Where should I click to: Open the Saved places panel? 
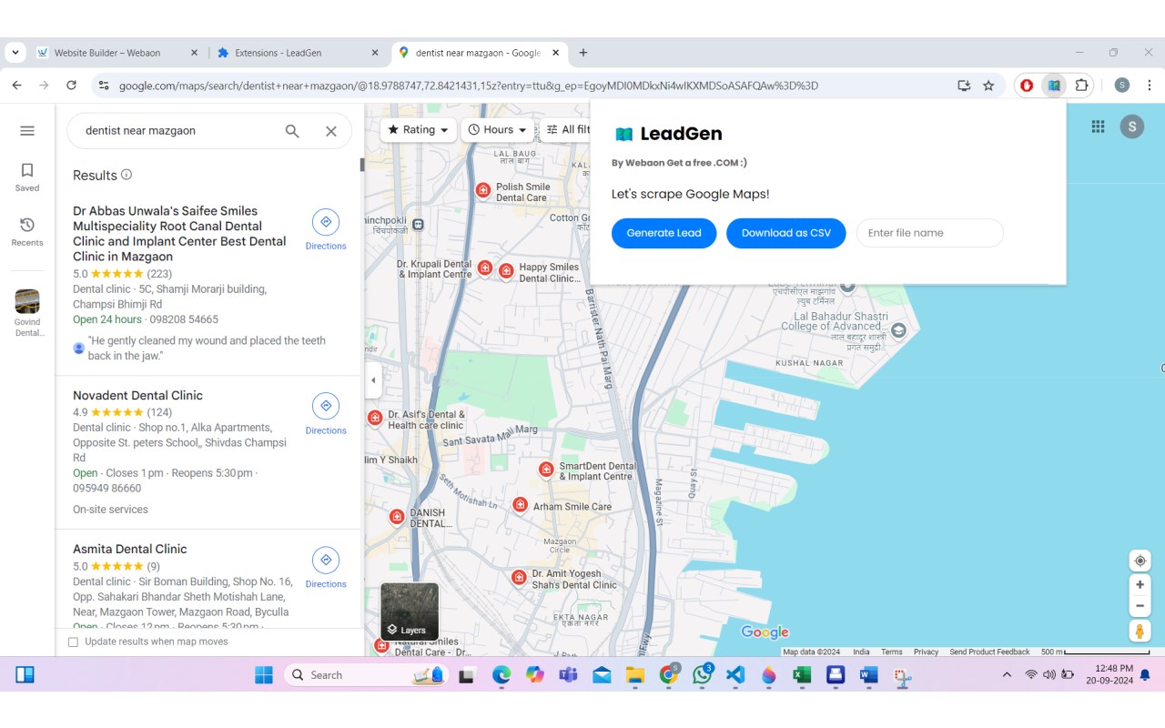click(x=27, y=177)
